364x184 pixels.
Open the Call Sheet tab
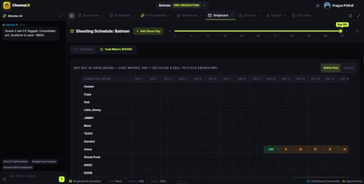(303, 15)
